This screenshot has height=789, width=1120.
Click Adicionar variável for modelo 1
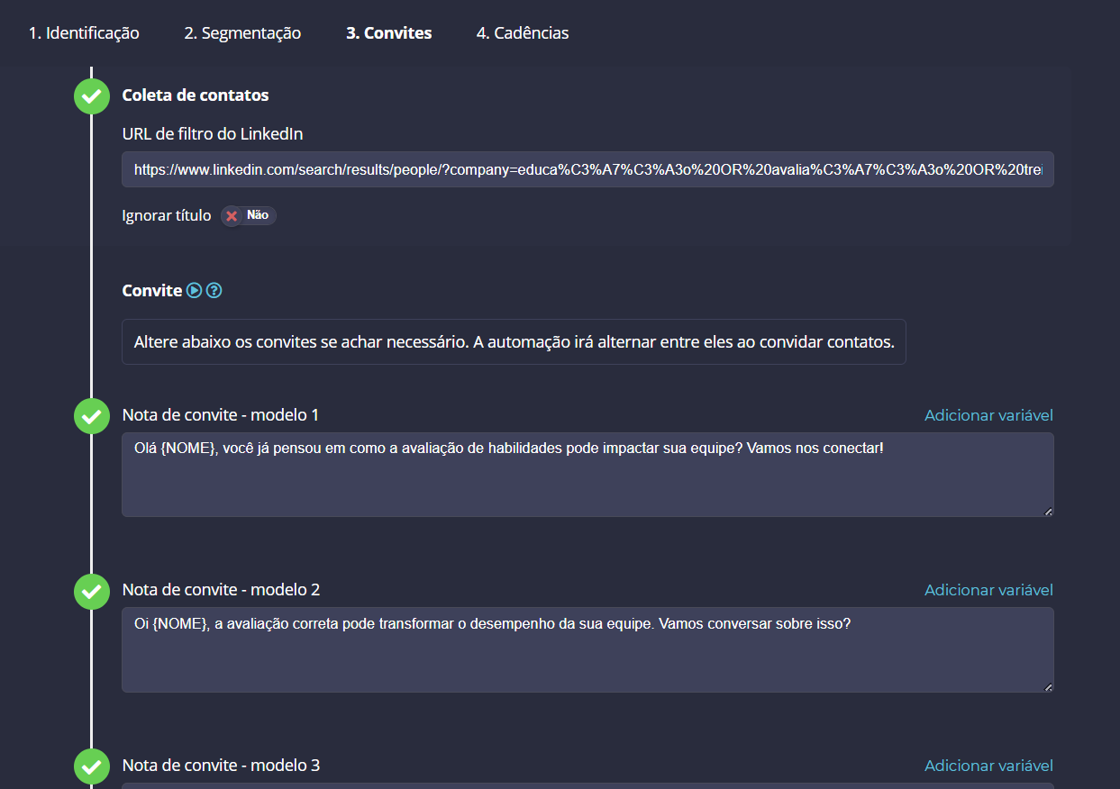[x=988, y=415]
